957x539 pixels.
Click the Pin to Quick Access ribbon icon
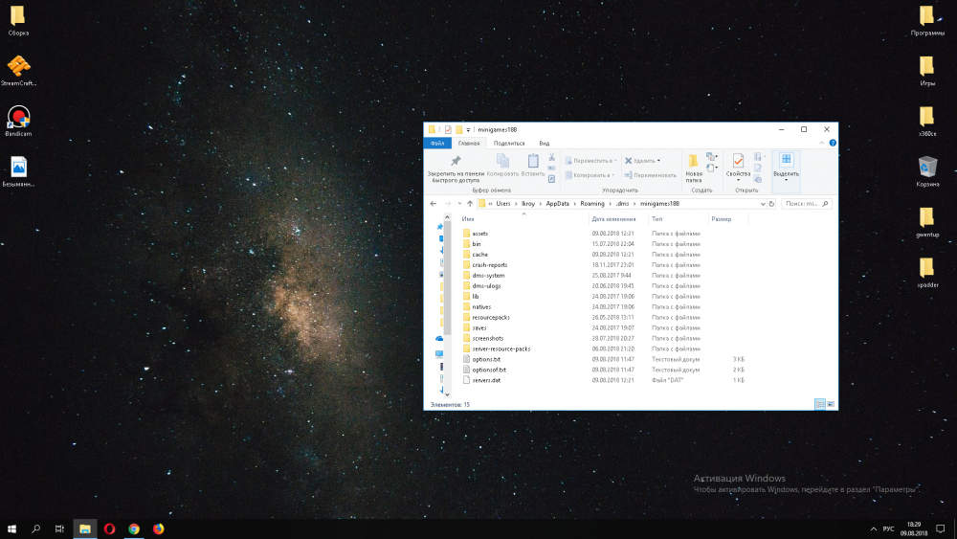(x=456, y=162)
